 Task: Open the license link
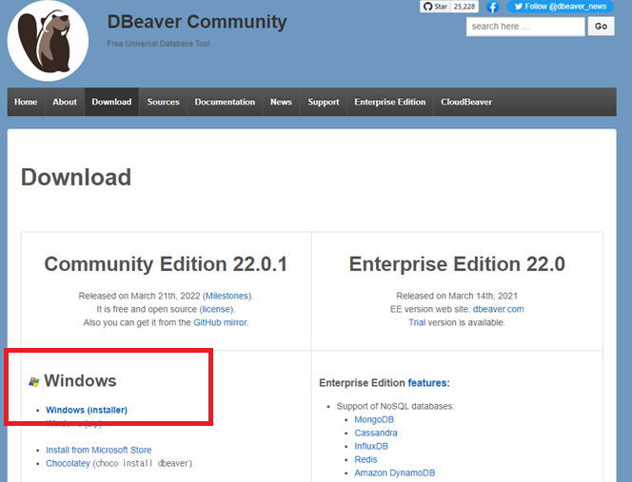pos(216,309)
